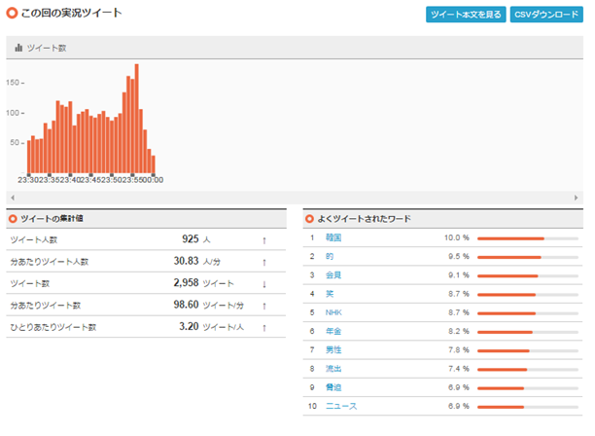This screenshot has width=595, height=436.
Task: Click the 50 y-axis label on the chart
Action: point(15,142)
